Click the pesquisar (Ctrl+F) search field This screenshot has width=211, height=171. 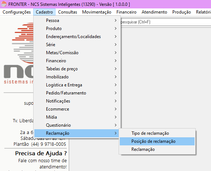[x=166, y=22]
